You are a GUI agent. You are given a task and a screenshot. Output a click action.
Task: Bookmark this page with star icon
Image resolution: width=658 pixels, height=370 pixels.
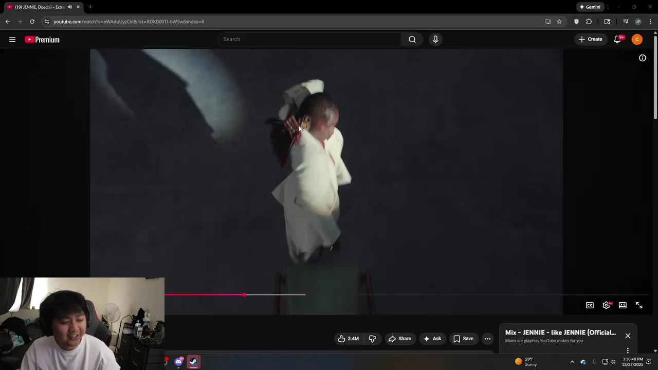(x=559, y=22)
